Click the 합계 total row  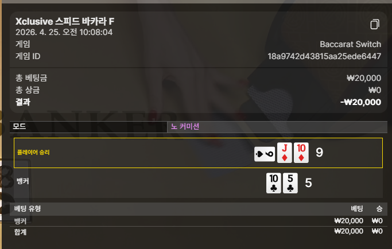click(x=196, y=232)
